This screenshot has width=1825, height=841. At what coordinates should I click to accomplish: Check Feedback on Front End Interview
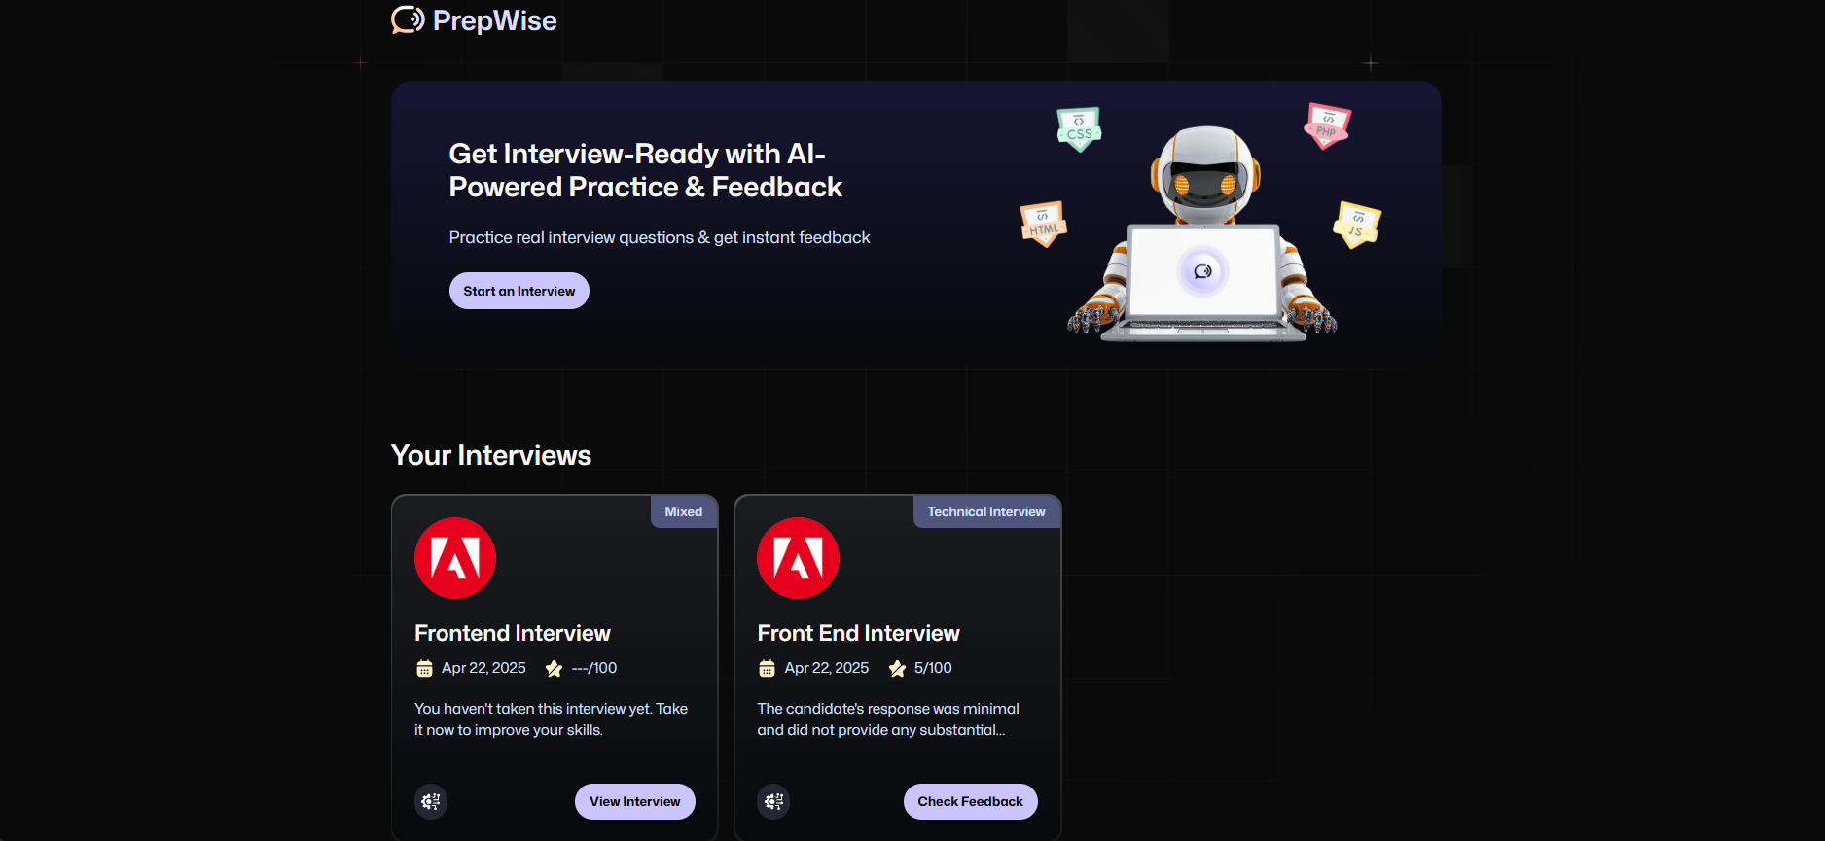[x=971, y=801]
